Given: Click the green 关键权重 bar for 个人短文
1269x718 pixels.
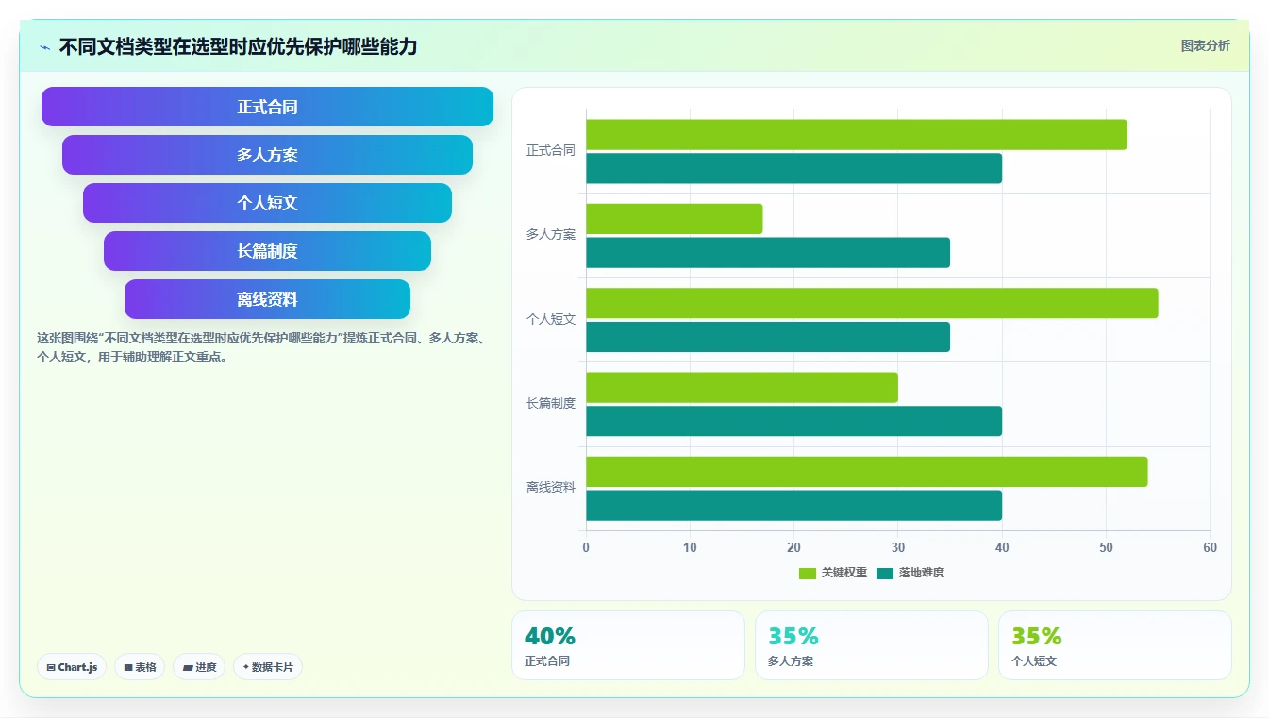Looking at the screenshot, I should 872,303.
